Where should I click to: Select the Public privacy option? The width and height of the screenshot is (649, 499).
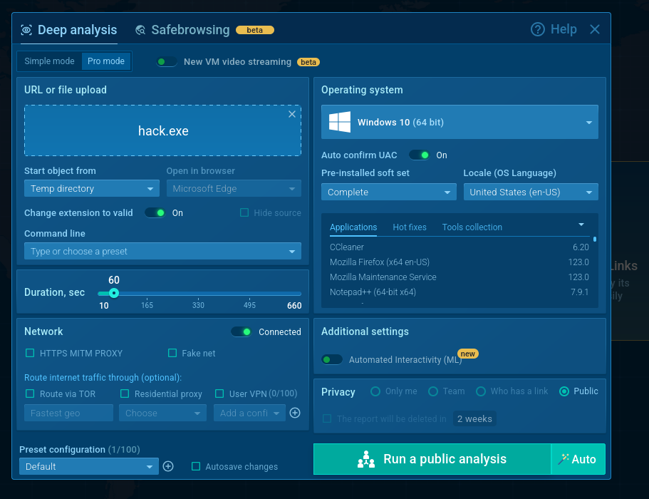coord(564,391)
